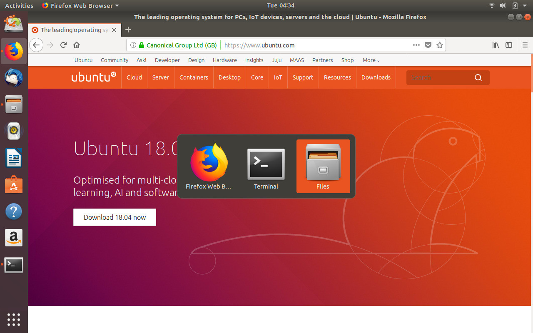This screenshot has width=533, height=333.
Task: Click the Wi-Fi status icon
Action: coord(492,5)
